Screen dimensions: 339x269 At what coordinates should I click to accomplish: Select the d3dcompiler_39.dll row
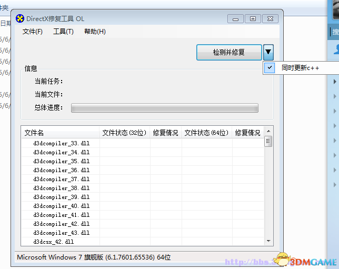coord(143,197)
